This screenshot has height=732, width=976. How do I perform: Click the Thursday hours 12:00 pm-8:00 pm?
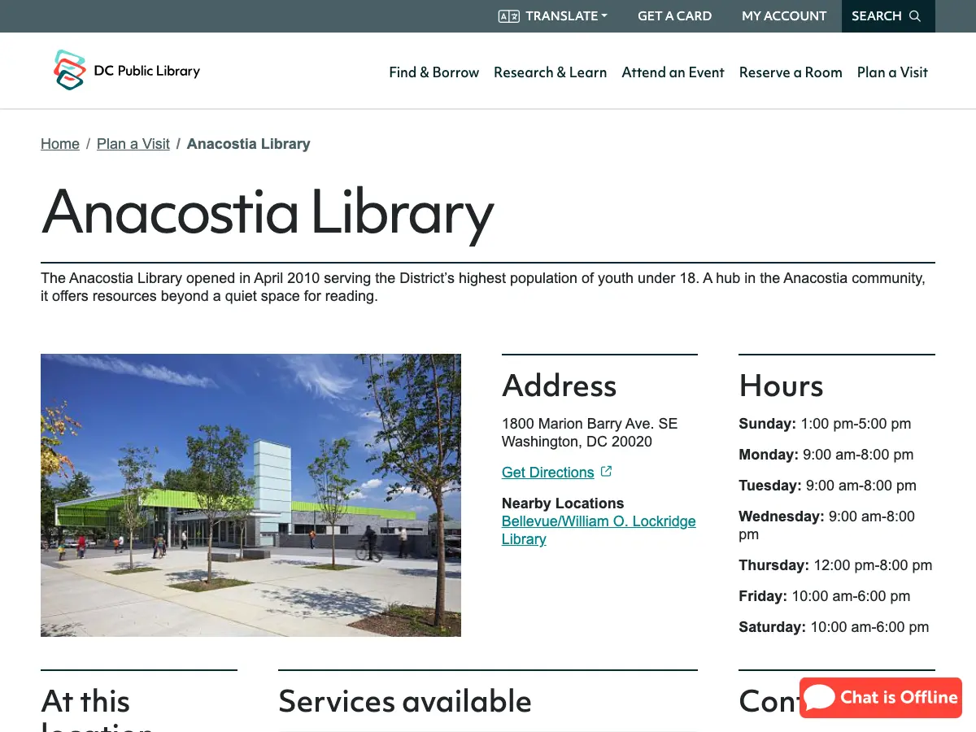click(x=873, y=565)
